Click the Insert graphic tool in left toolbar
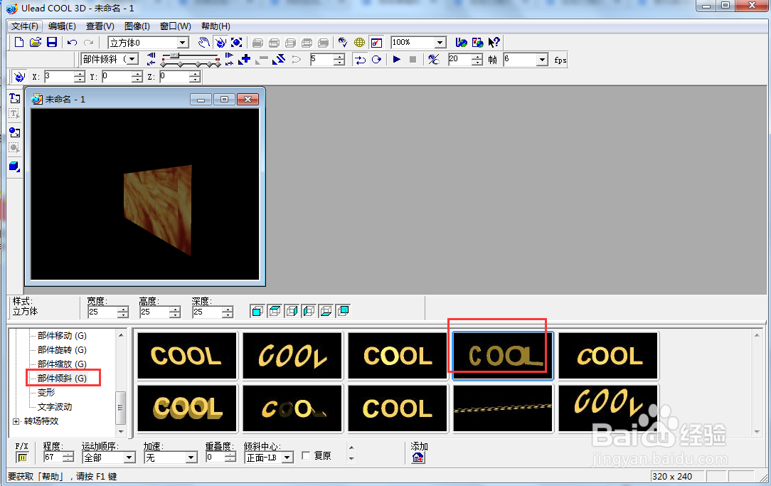Image resolution: width=771 pixels, height=486 pixels. tap(15, 132)
